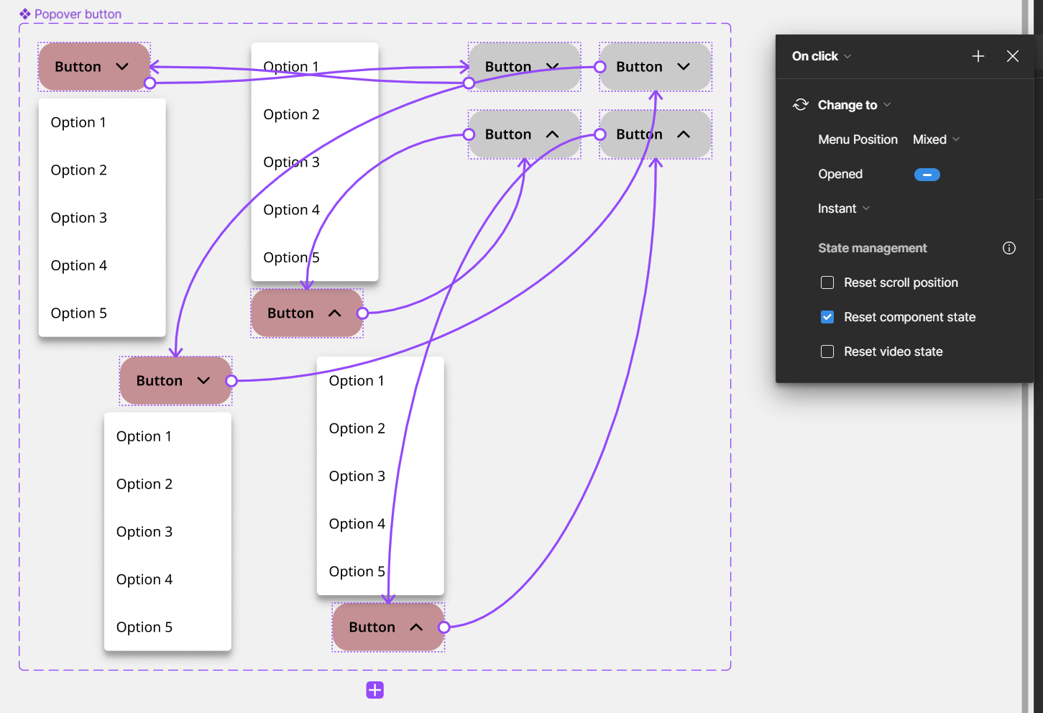Image resolution: width=1043 pixels, height=713 pixels.
Task: Select the rightmost gray Button with down chevron
Action: 656,67
